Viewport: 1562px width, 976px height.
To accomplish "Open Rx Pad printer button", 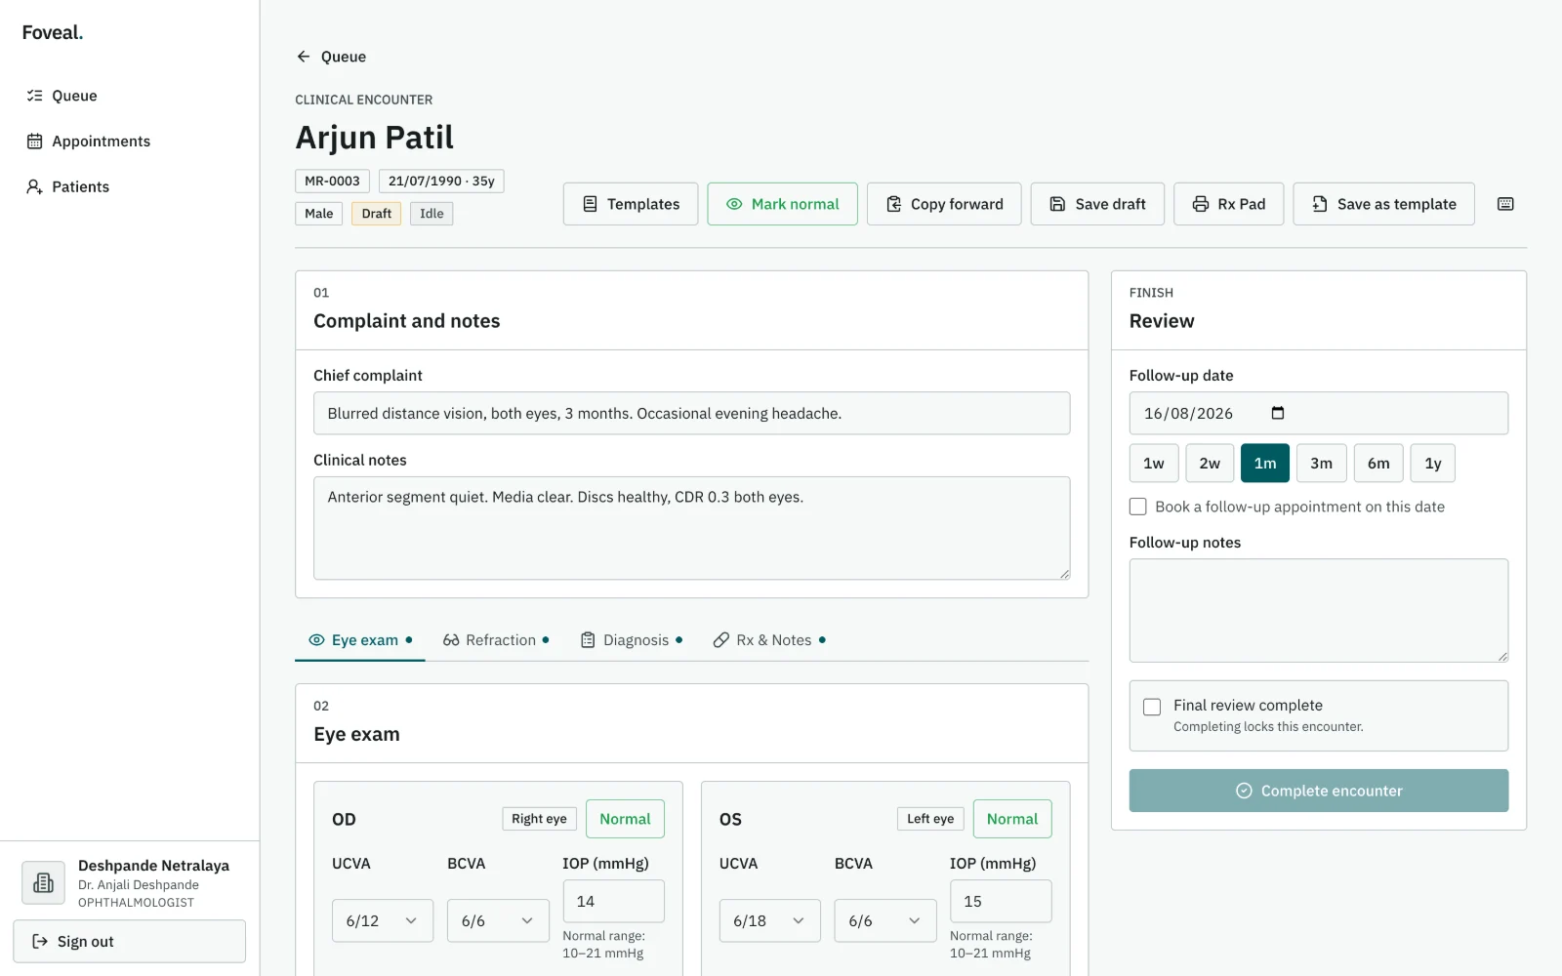I will pyautogui.click(x=1228, y=204).
